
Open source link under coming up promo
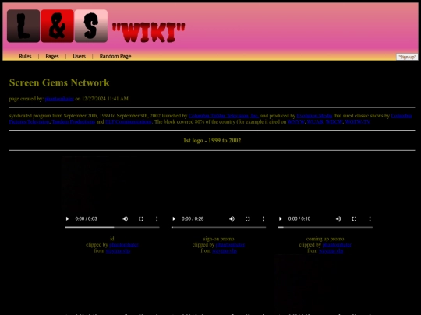(x=331, y=250)
